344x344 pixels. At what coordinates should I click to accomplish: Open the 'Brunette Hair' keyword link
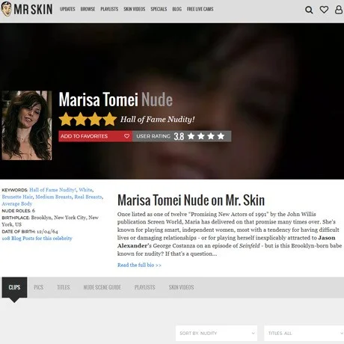17,197
